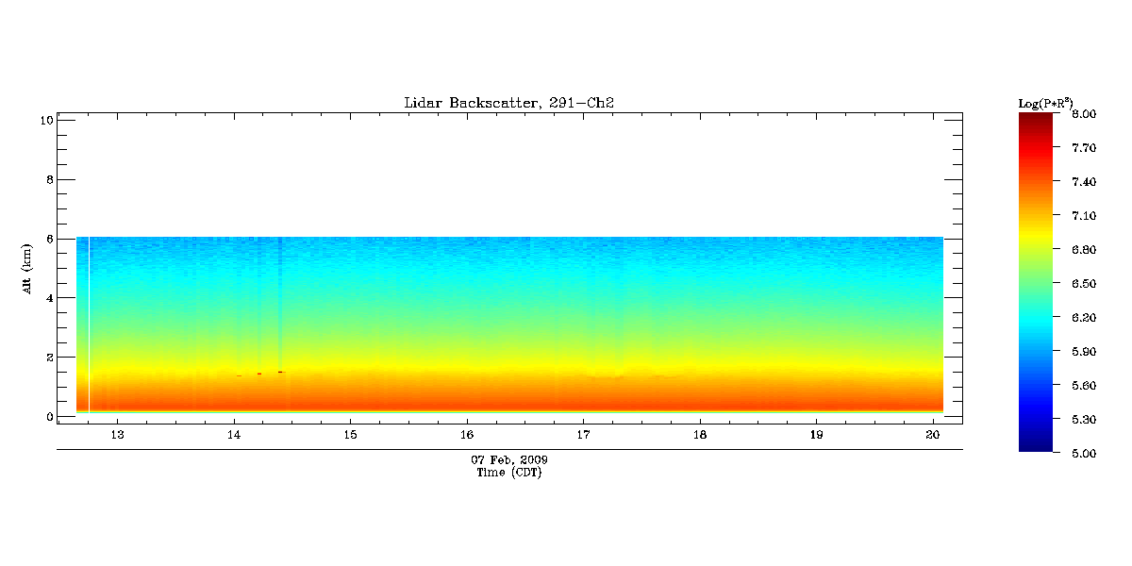This screenshot has height=566, width=1132.
Task: Click the colorbar value 8.00
Action: point(1083,114)
